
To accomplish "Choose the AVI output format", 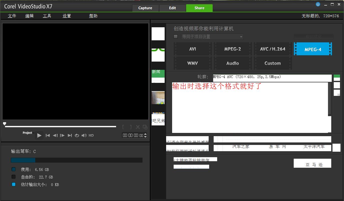I will (193, 49).
